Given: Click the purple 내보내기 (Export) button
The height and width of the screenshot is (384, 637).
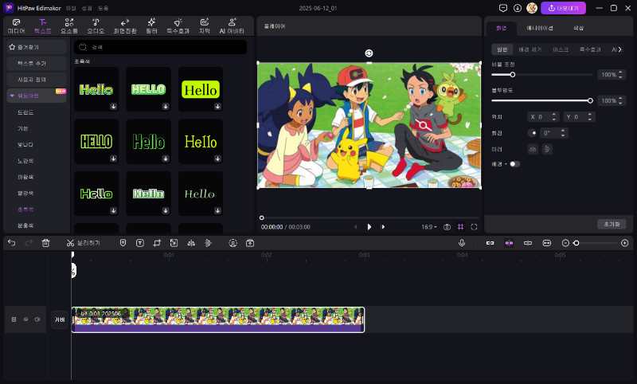Looking at the screenshot, I should 563,8.
